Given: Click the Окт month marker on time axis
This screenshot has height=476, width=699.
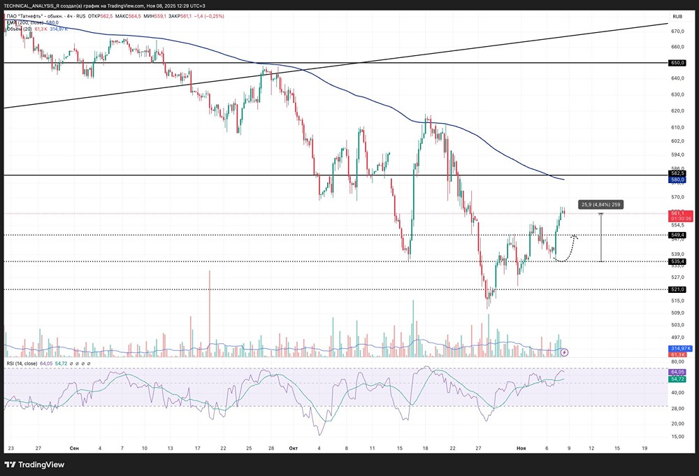Looking at the screenshot, I should (292, 447).
